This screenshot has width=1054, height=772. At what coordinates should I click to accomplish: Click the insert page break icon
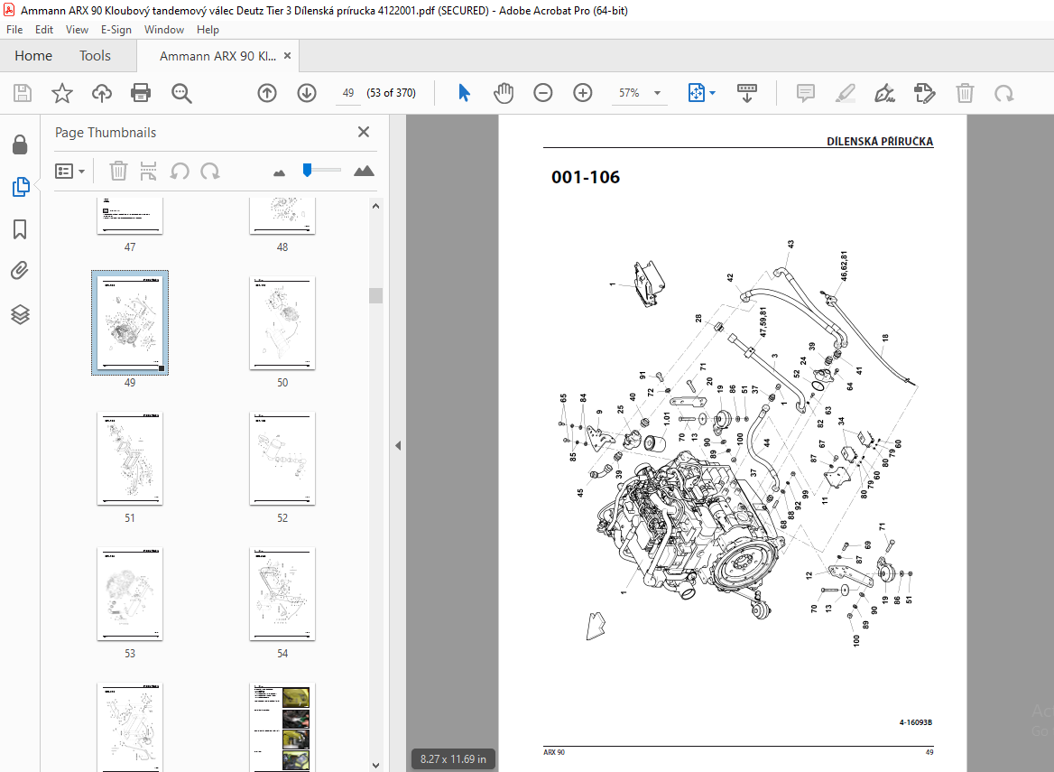click(148, 171)
